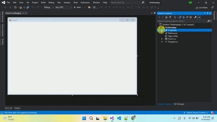Click Collapse All icon in Solution Explorer

(x=187, y=17)
